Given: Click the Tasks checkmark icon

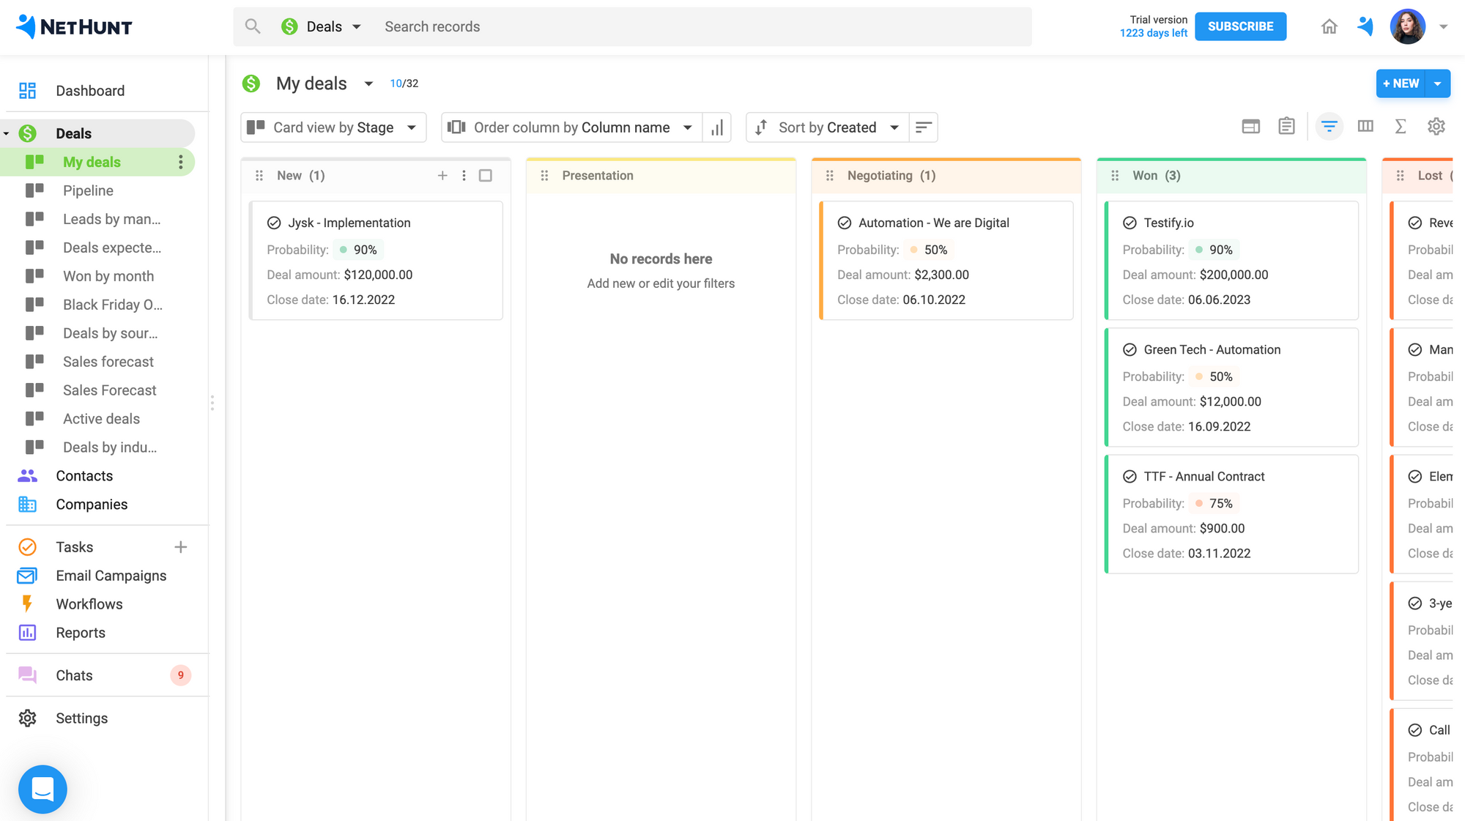Looking at the screenshot, I should click(27, 546).
